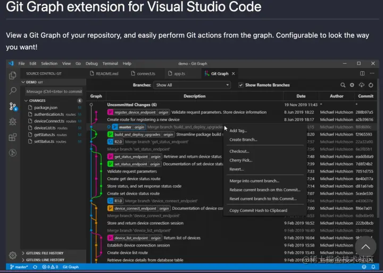
Task: Click the VS Code logo icon
Action: click(x=11, y=63)
